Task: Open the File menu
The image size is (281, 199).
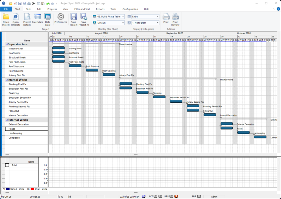Action: pos(6,9)
